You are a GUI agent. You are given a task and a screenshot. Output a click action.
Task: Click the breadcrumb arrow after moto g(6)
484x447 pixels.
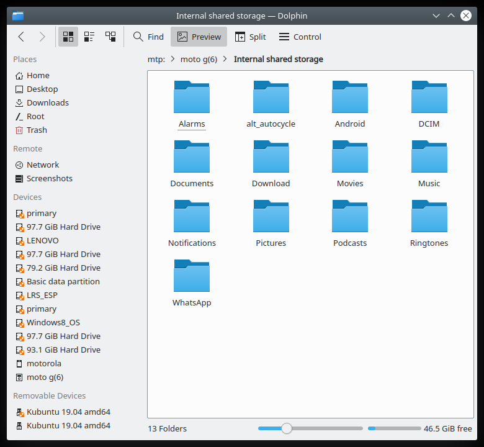[x=226, y=60]
